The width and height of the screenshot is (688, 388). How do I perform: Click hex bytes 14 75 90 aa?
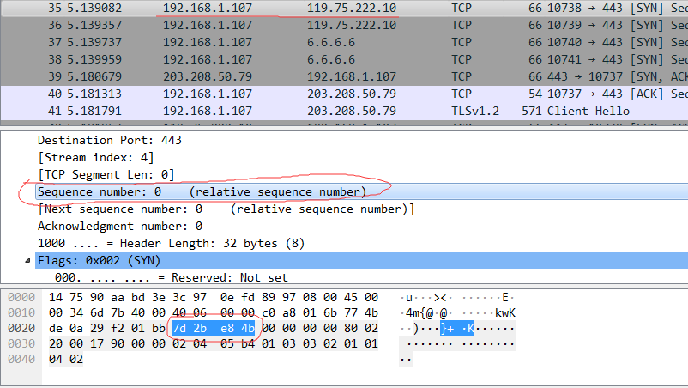(87, 297)
